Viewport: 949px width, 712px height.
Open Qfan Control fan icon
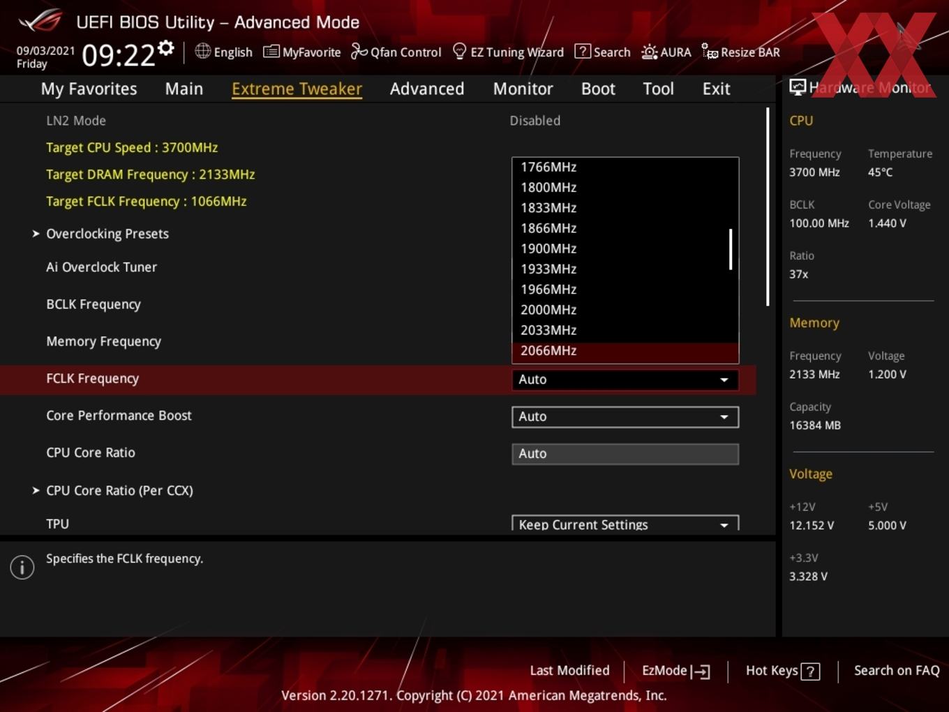[x=359, y=51]
